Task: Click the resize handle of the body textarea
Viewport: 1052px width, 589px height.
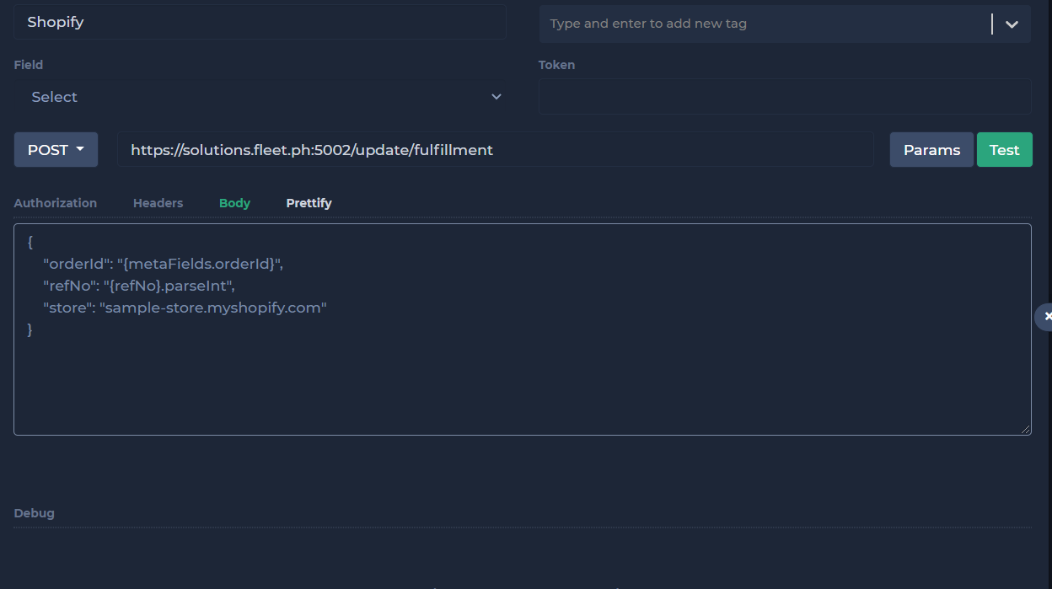Action: pos(1025,429)
